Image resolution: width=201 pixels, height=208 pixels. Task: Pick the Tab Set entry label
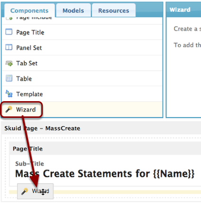click(27, 63)
